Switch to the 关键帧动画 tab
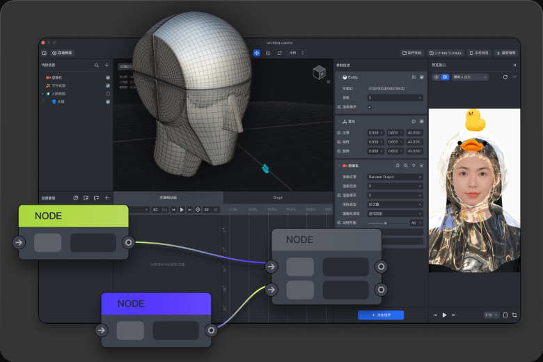The width and height of the screenshot is (543, 362). 168,198
